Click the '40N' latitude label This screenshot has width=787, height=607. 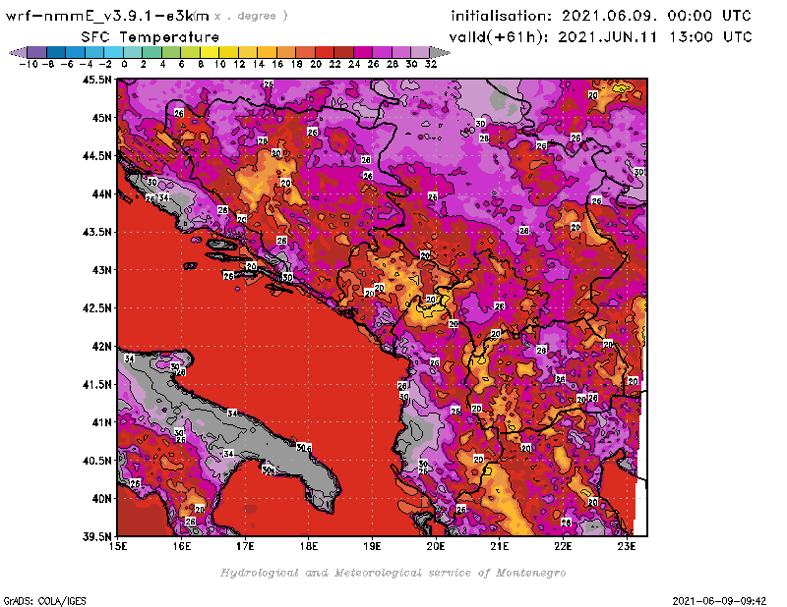point(102,499)
